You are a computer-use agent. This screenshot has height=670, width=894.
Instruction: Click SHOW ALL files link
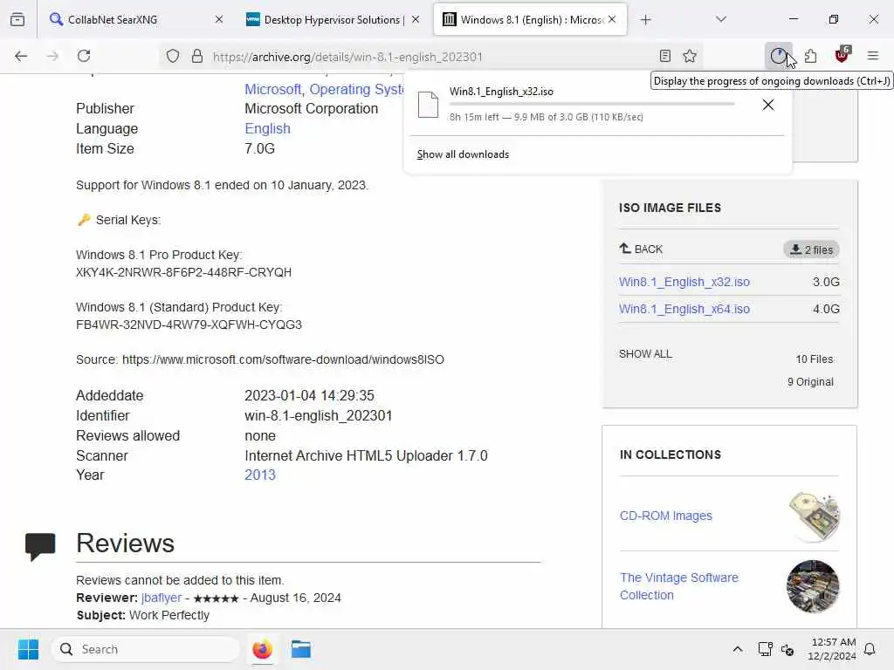645,354
